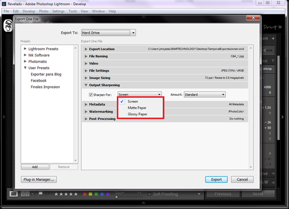Apply the purple color label
The width and height of the screenshot is (289, 209).
click(x=108, y=194)
